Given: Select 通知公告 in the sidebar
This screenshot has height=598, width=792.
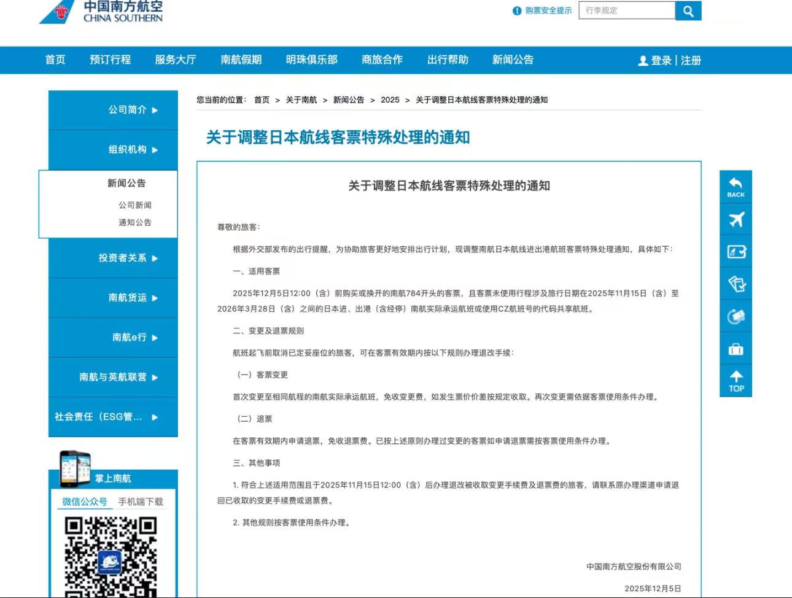Looking at the screenshot, I should pyautogui.click(x=134, y=222).
